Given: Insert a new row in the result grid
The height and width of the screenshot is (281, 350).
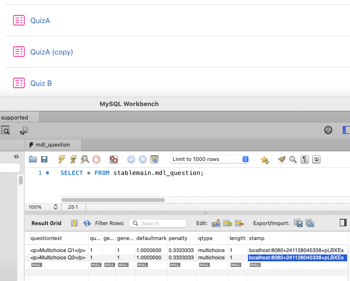Looking at the screenshot, I should (228, 223).
